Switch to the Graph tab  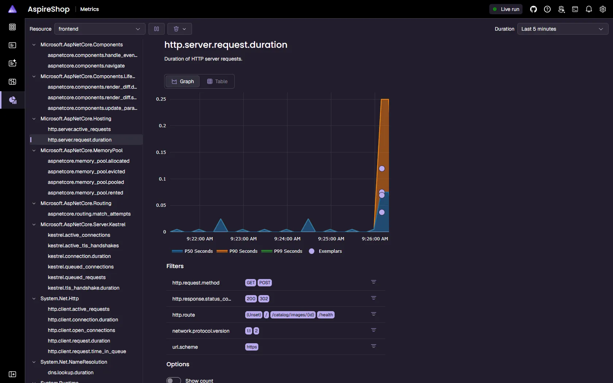(x=182, y=81)
